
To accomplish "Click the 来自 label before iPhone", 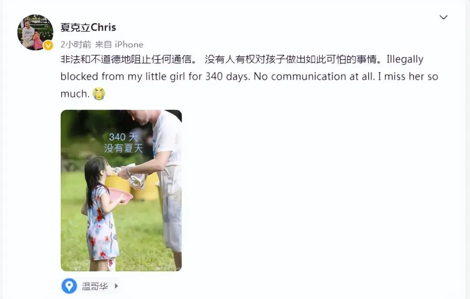I will (103, 44).
